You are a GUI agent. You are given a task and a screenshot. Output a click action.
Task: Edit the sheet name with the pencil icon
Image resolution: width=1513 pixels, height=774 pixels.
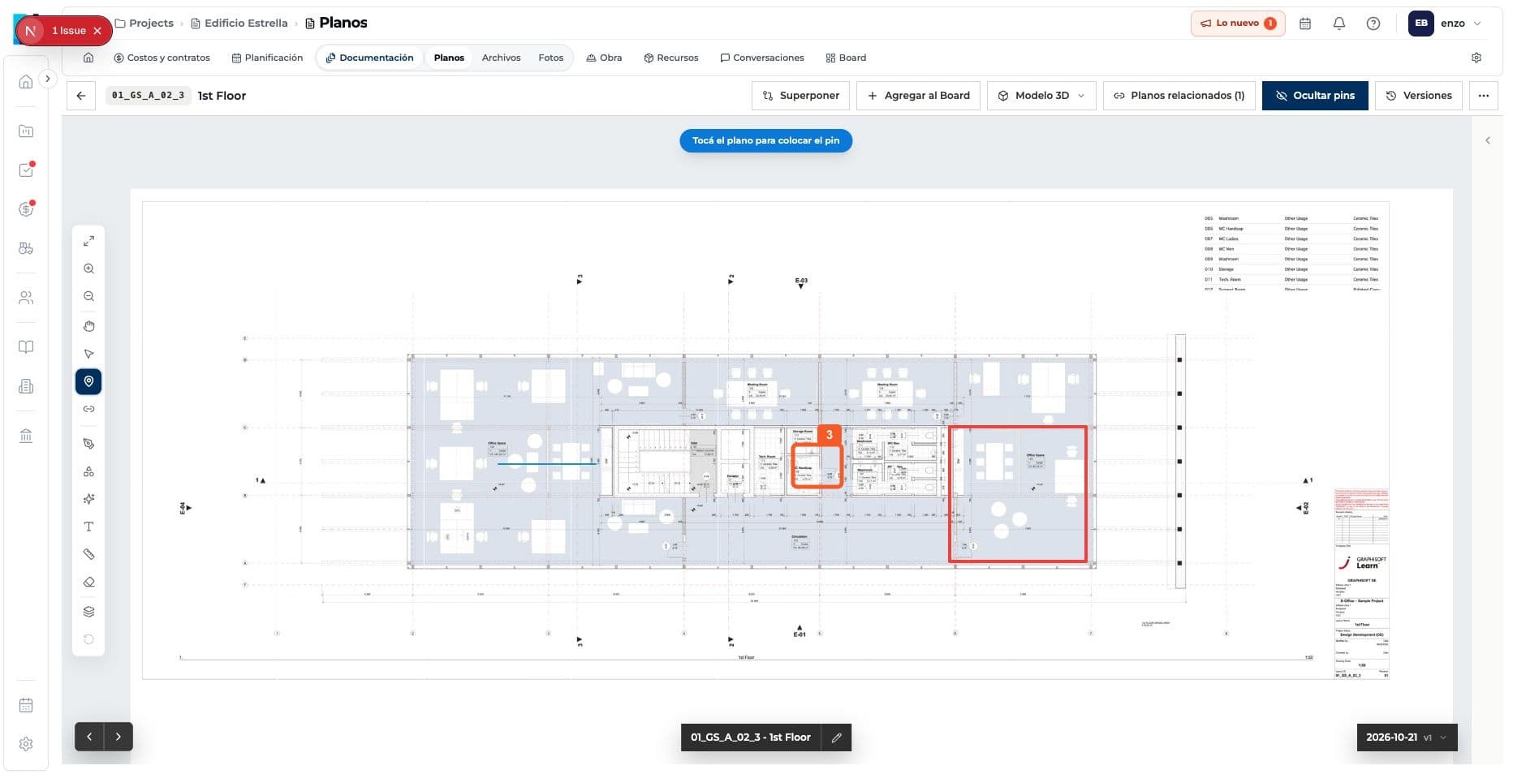(836, 737)
